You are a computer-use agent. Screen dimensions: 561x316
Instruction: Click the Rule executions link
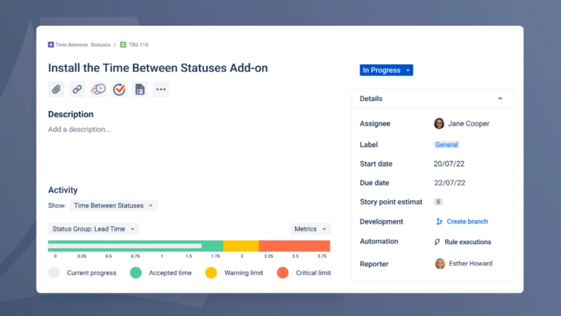click(x=468, y=241)
